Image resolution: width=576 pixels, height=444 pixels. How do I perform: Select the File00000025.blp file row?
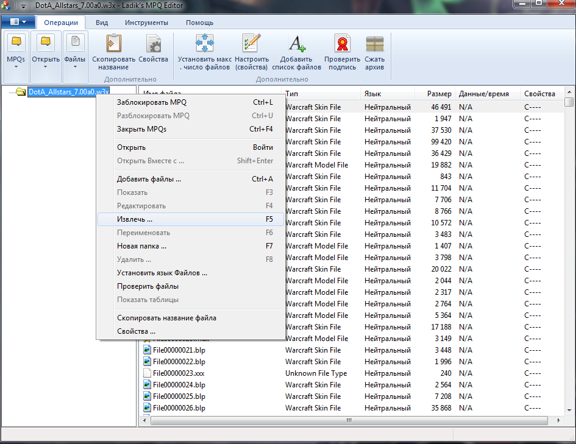[352, 396]
